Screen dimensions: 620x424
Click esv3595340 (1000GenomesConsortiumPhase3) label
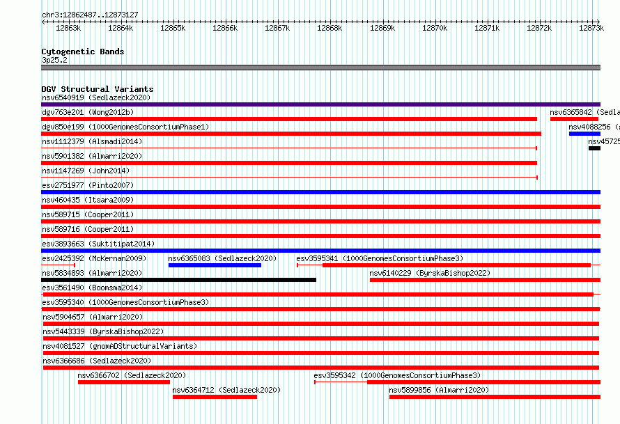(x=125, y=302)
